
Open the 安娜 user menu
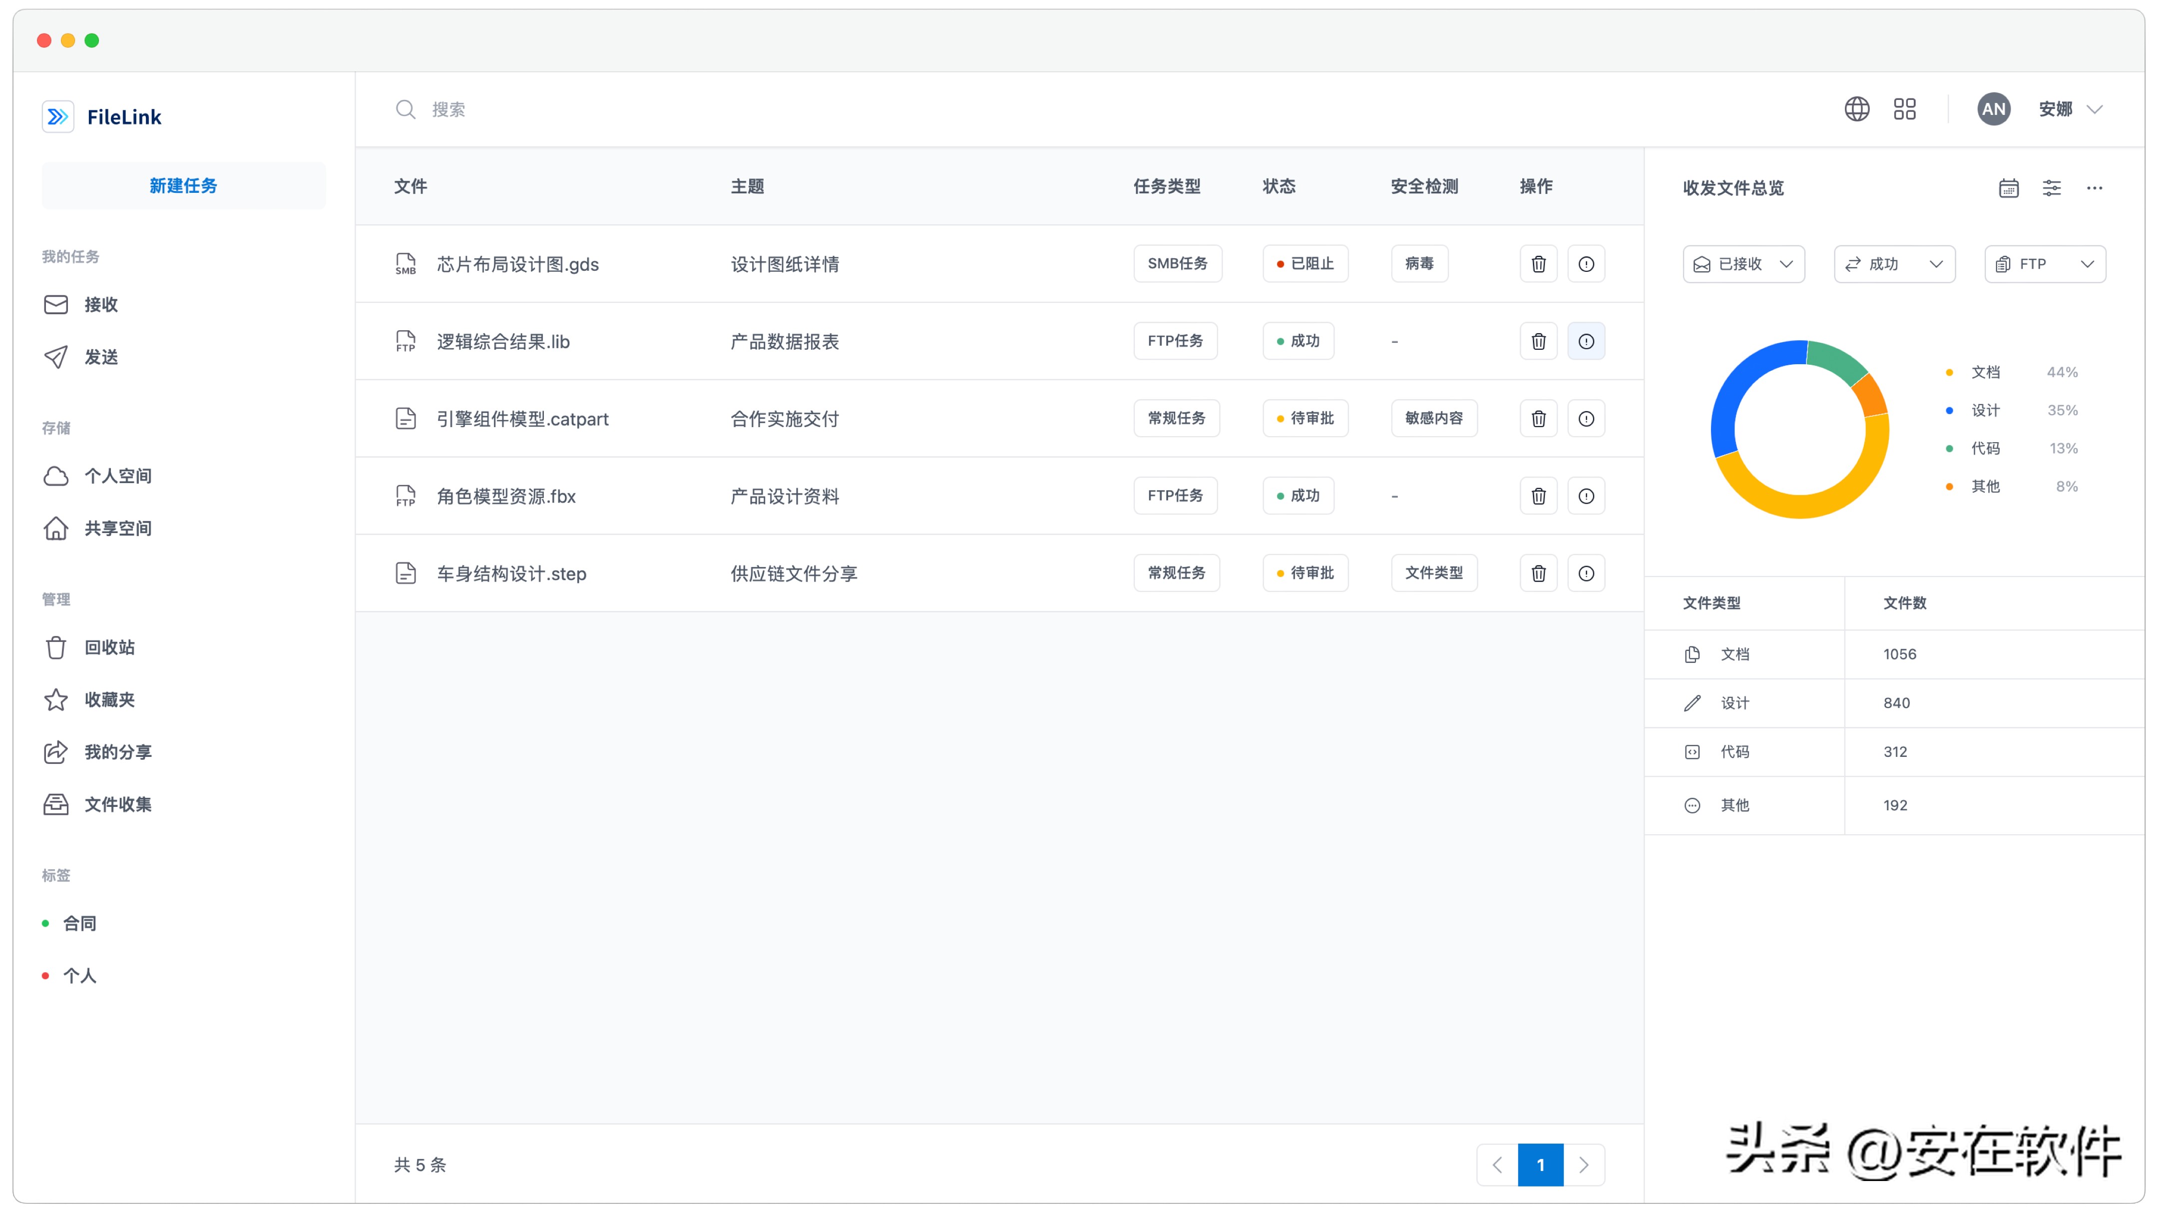[2069, 109]
